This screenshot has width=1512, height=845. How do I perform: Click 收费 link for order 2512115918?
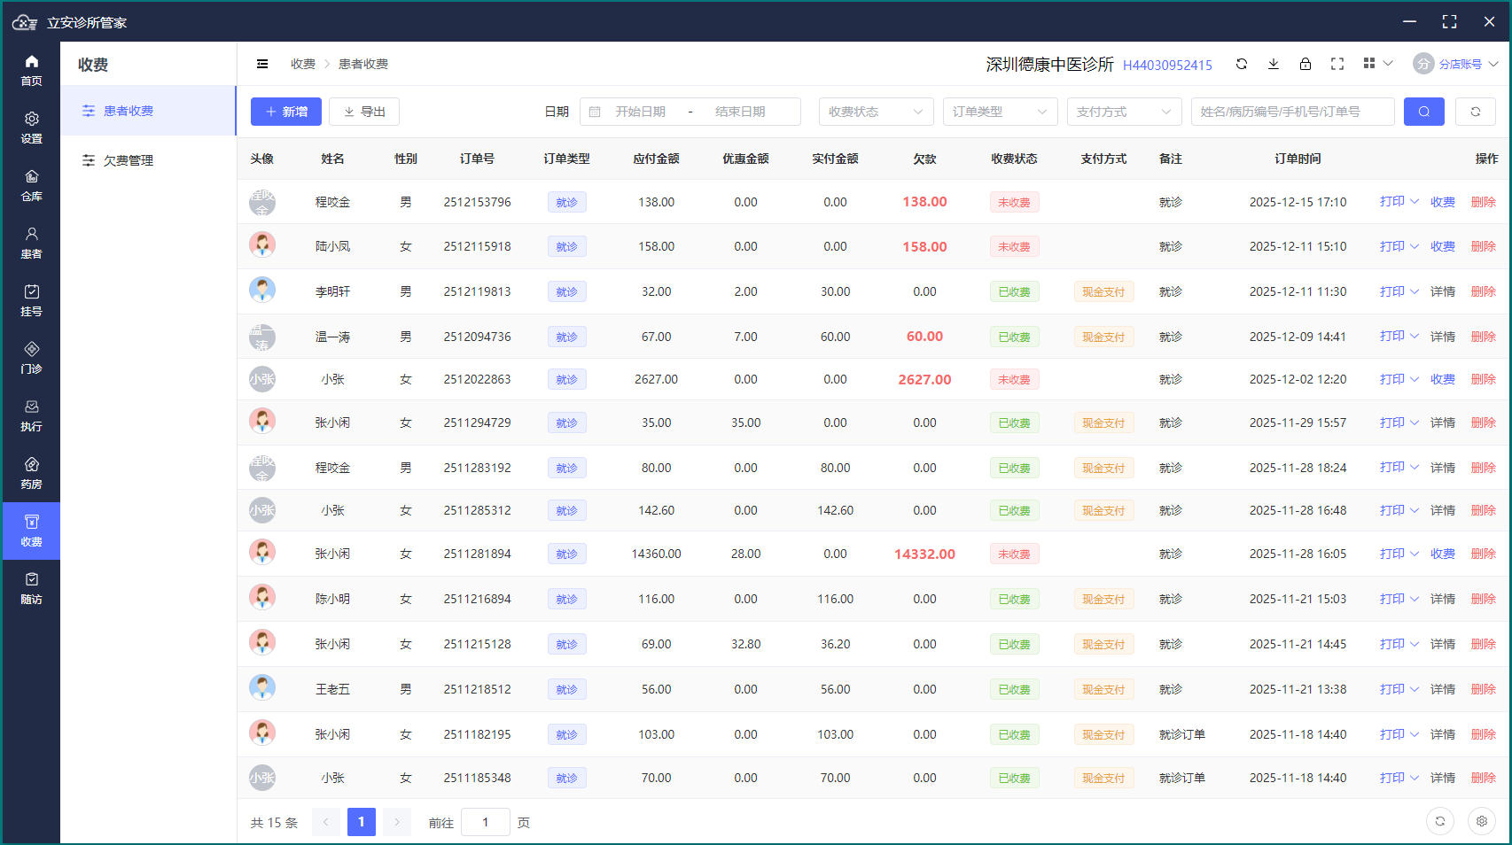pyautogui.click(x=1443, y=246)
